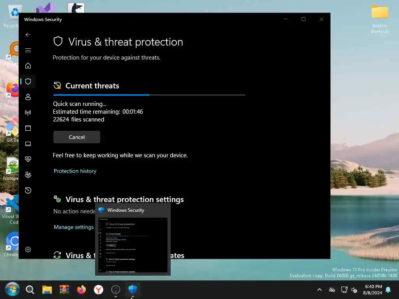Minimize the Windows Security window
399x299 pixels.
pyautogui.click(x=286, y=19)
